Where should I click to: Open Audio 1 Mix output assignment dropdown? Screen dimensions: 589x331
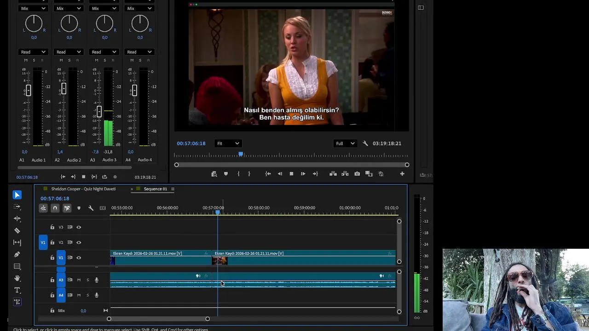click(x=33, y=8)
